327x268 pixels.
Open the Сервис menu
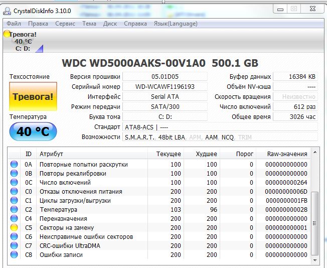[65, 24]
